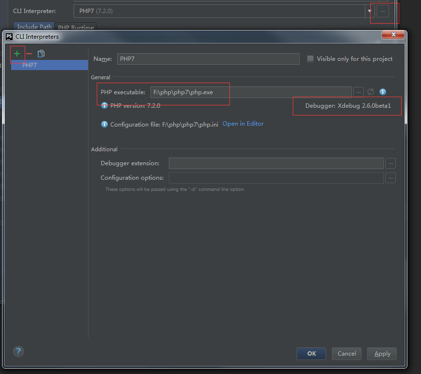Click the Debugger extension field
Screen dimensions: 421x374
pos(276,163)
